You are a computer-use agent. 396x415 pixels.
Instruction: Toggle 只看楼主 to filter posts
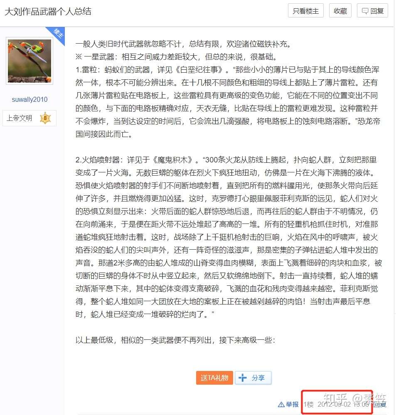[305, 11]
